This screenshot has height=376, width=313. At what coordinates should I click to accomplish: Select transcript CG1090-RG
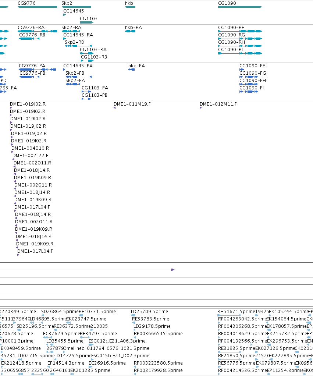(231, 35)
